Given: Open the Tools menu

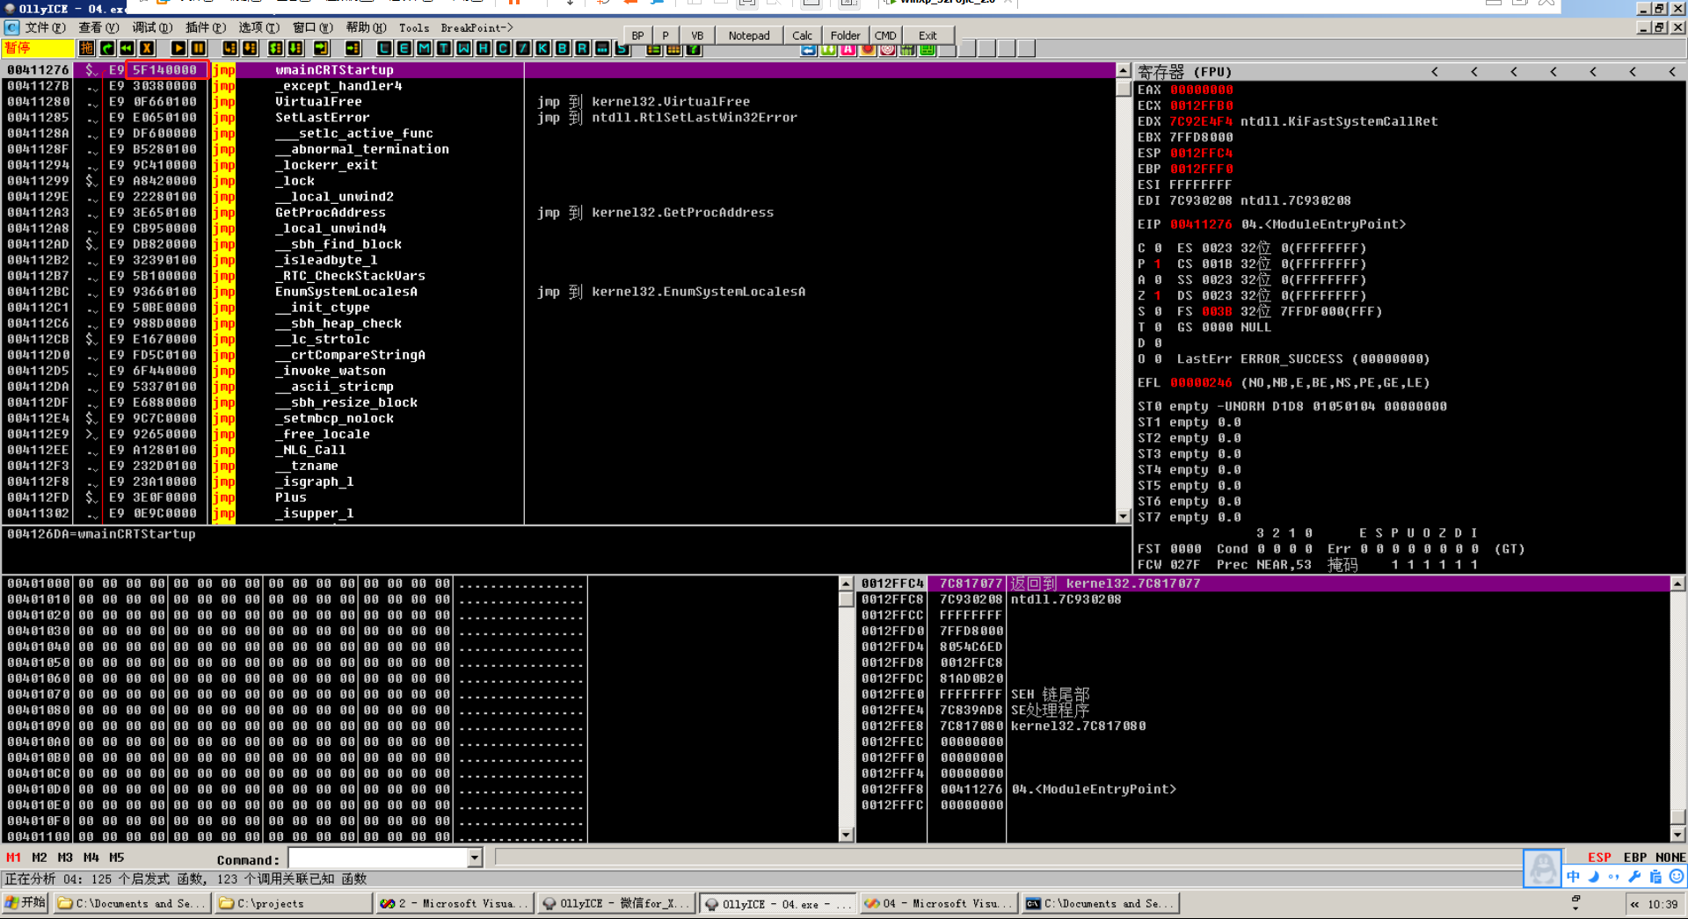Looking at the screenshot, I should pyautogui.click(x=414, y=27).
